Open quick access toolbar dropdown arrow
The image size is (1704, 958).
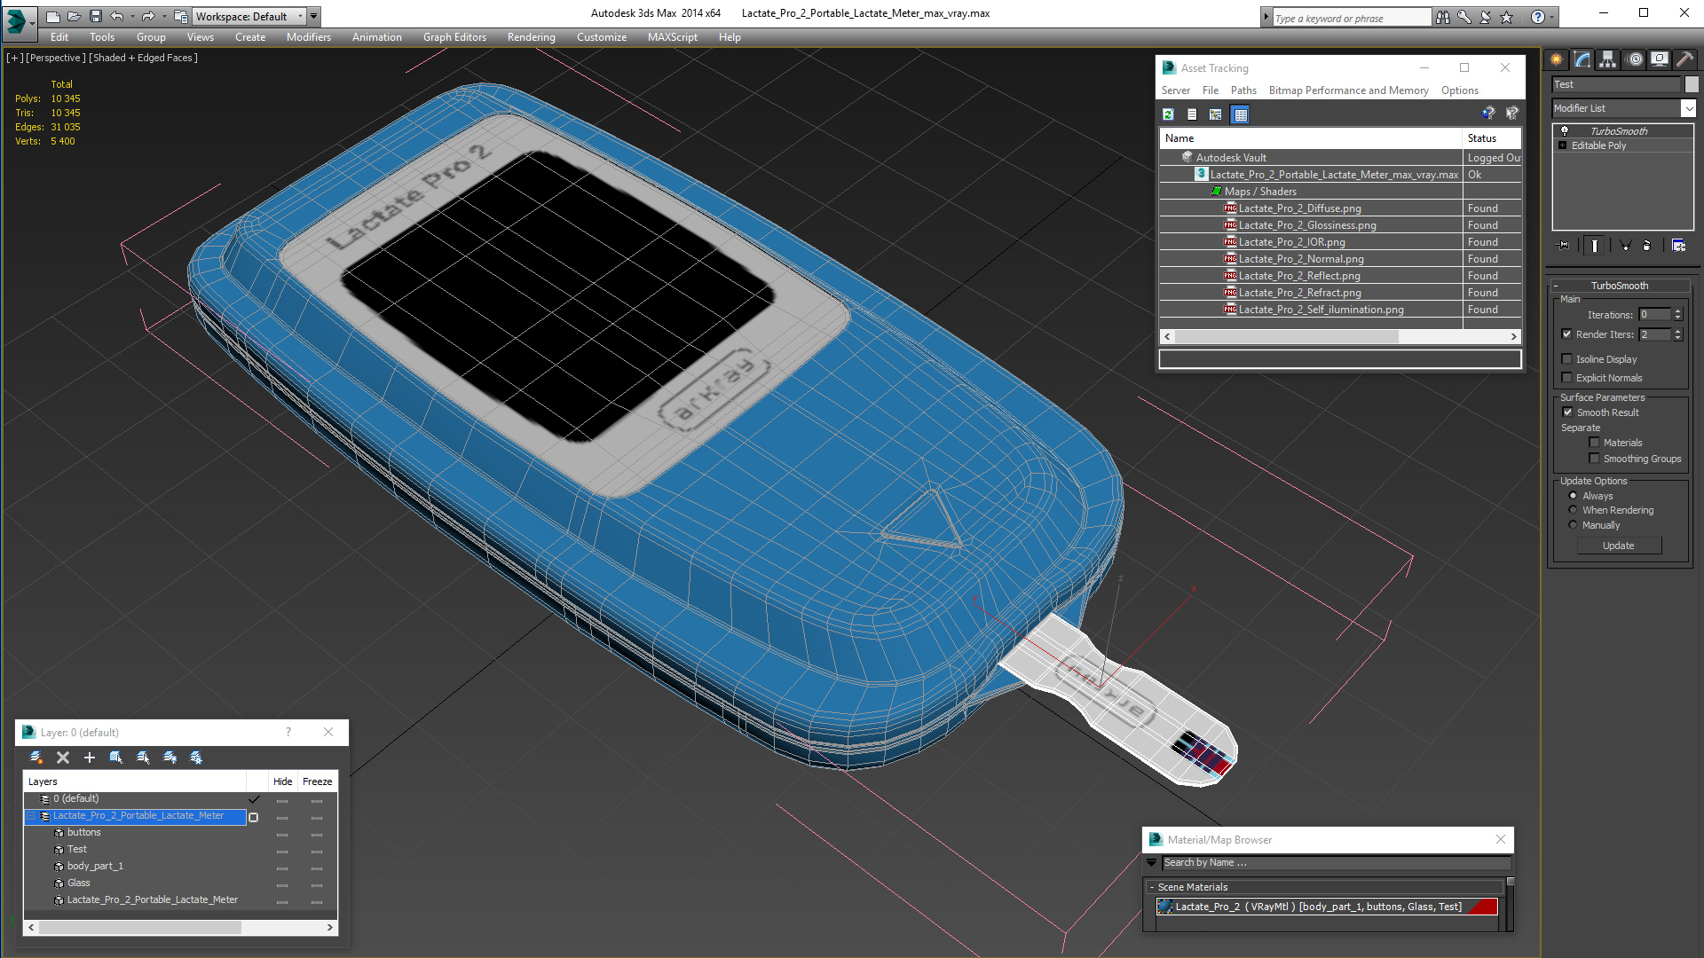click(x=315, y=16)
